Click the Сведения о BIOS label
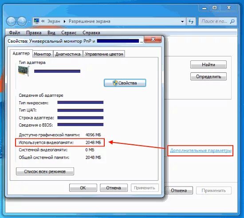The image size is (244, 218). (x=36, y=125)
